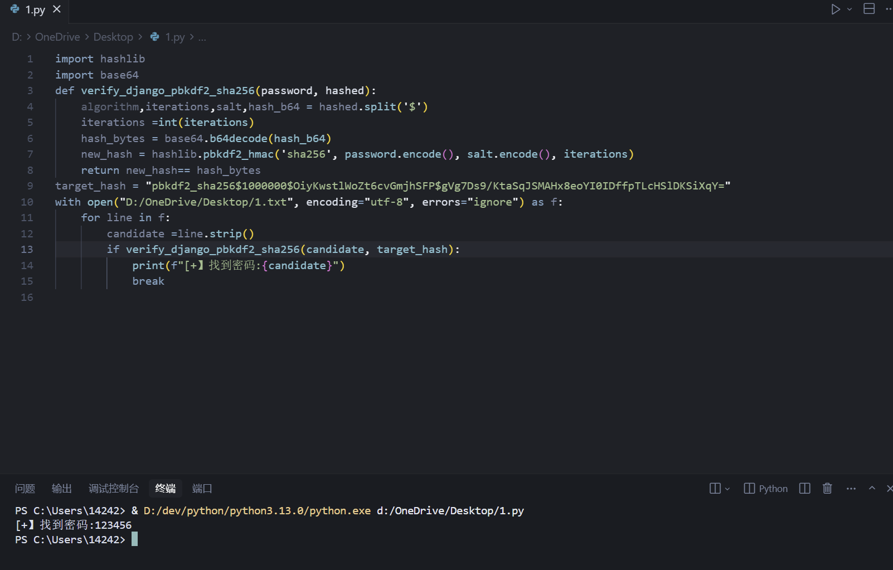Select the 1.py editor tab

(36, 9)
